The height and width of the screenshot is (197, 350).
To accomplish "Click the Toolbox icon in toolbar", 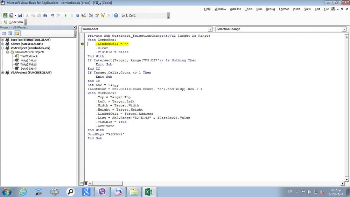I will (109, 15).
